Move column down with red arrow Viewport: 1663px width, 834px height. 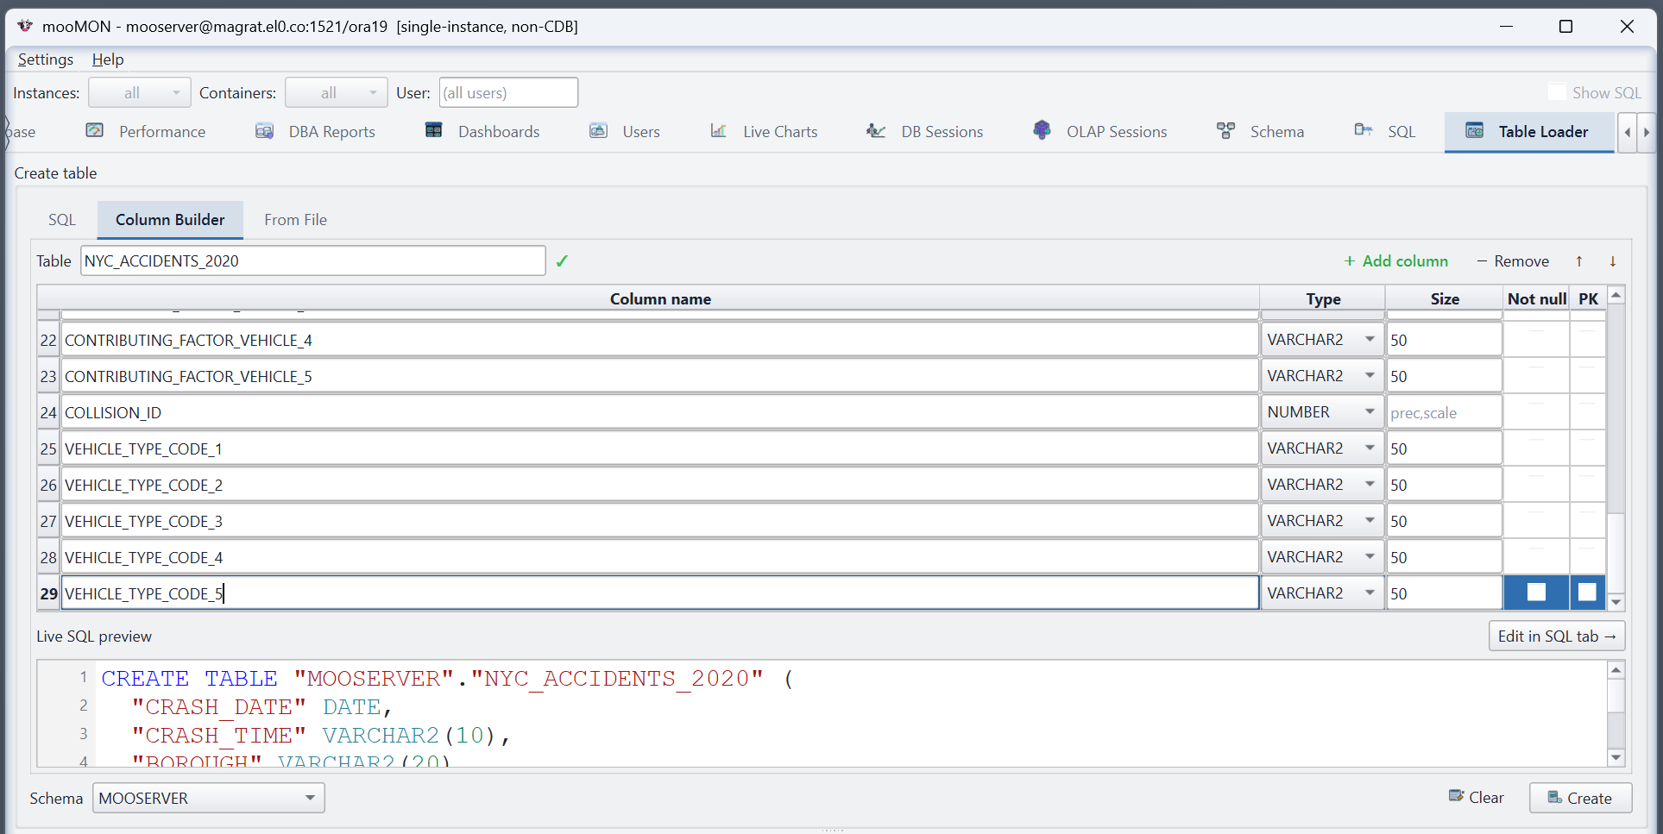click(1612, 260)
